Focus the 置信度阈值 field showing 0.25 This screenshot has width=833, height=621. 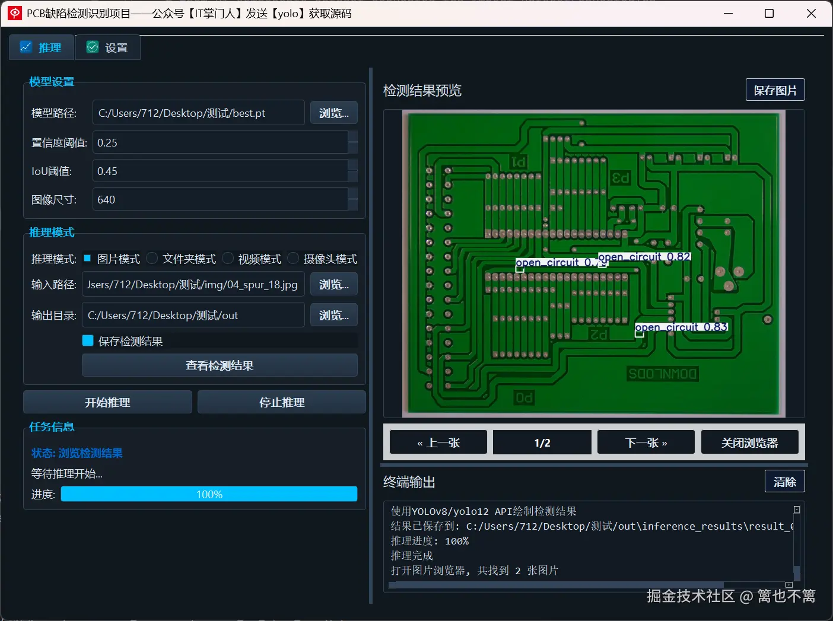point(220,142)
